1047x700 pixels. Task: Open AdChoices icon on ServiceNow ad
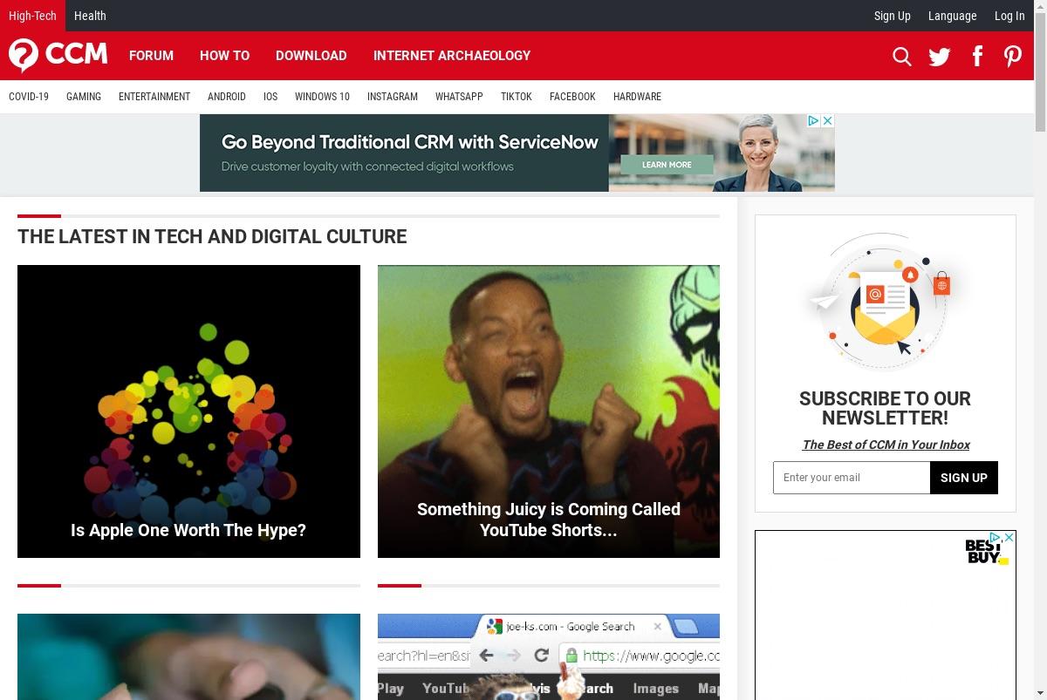coord(813,121)
